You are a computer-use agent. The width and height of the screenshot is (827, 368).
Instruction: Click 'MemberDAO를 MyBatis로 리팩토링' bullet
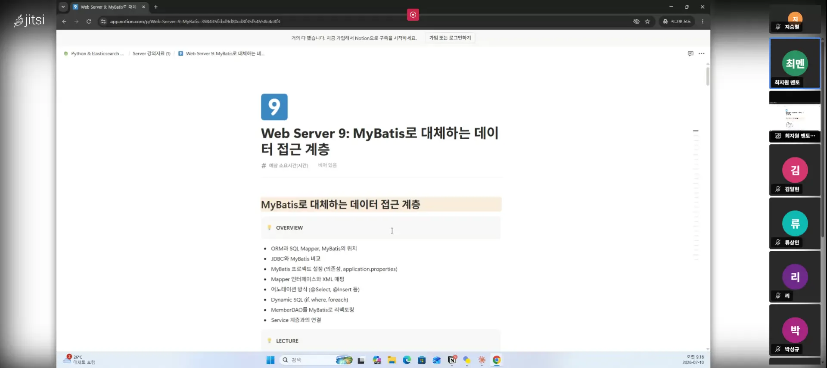click(x=312, y=310)
